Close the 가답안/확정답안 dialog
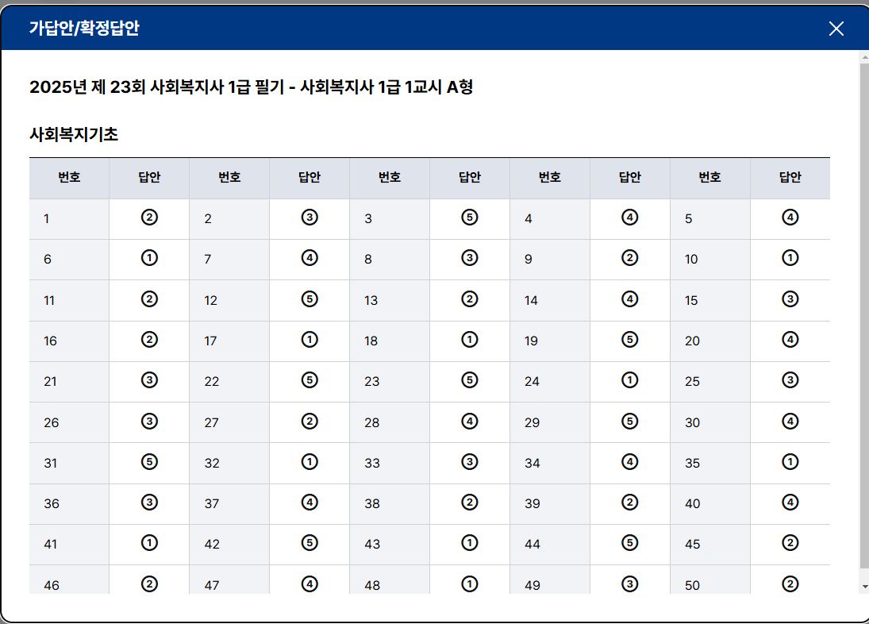Viewport: 869px width, 624px height. click(x=836, y=29)
